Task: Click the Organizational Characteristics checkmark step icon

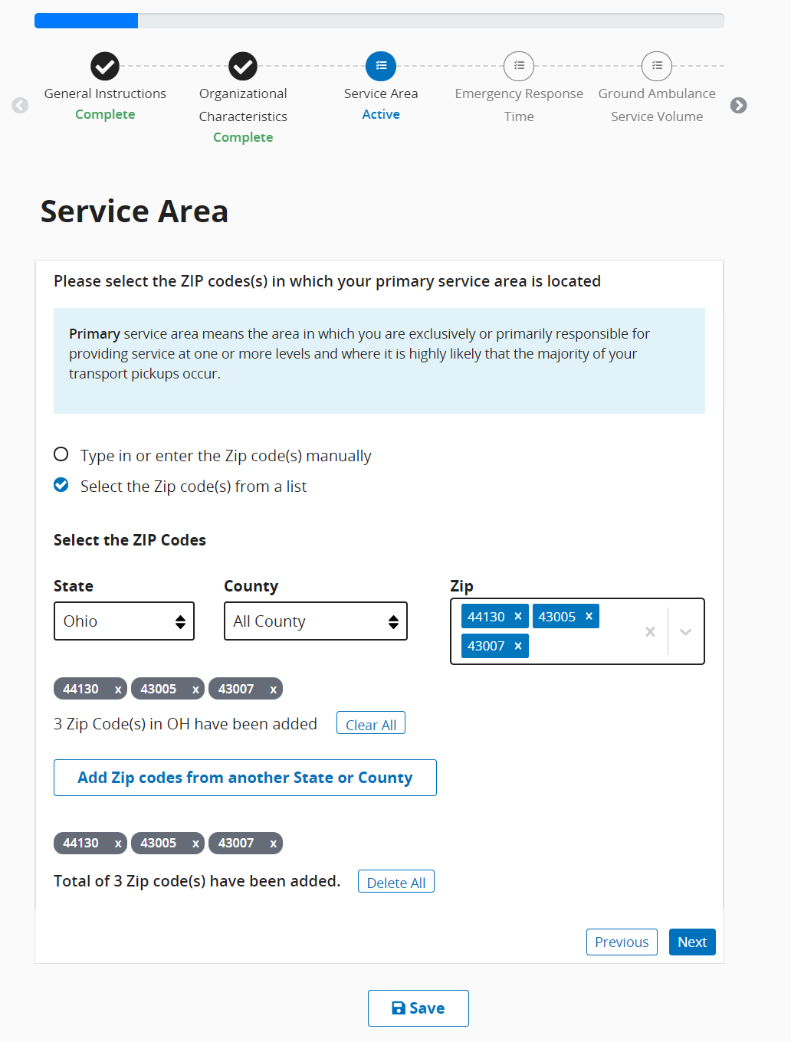Action: click(x=243, y=67)
